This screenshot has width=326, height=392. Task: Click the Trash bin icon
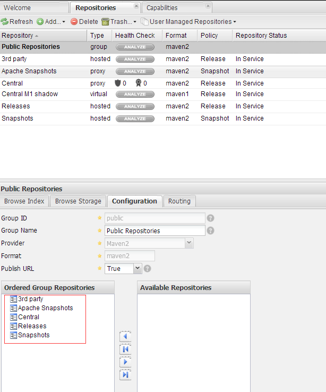[106, 22]
